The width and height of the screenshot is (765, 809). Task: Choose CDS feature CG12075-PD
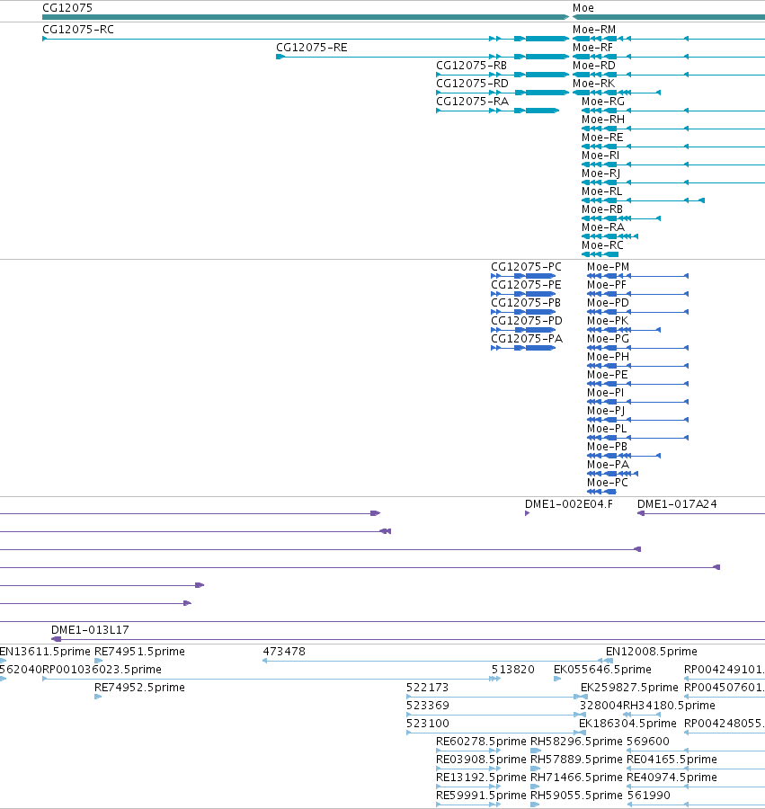[526, 322]
